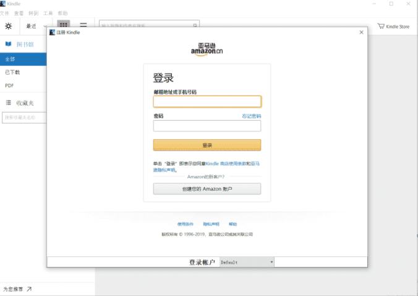The width and height of the screenshot is (418, 296).
Task: Maximize the Kindle main window
Action: pos(391,4)
